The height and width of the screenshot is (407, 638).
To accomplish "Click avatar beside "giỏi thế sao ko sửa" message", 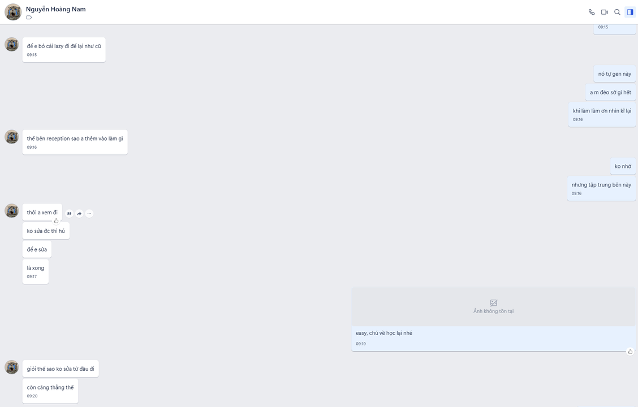I will [x=12, y=367].
